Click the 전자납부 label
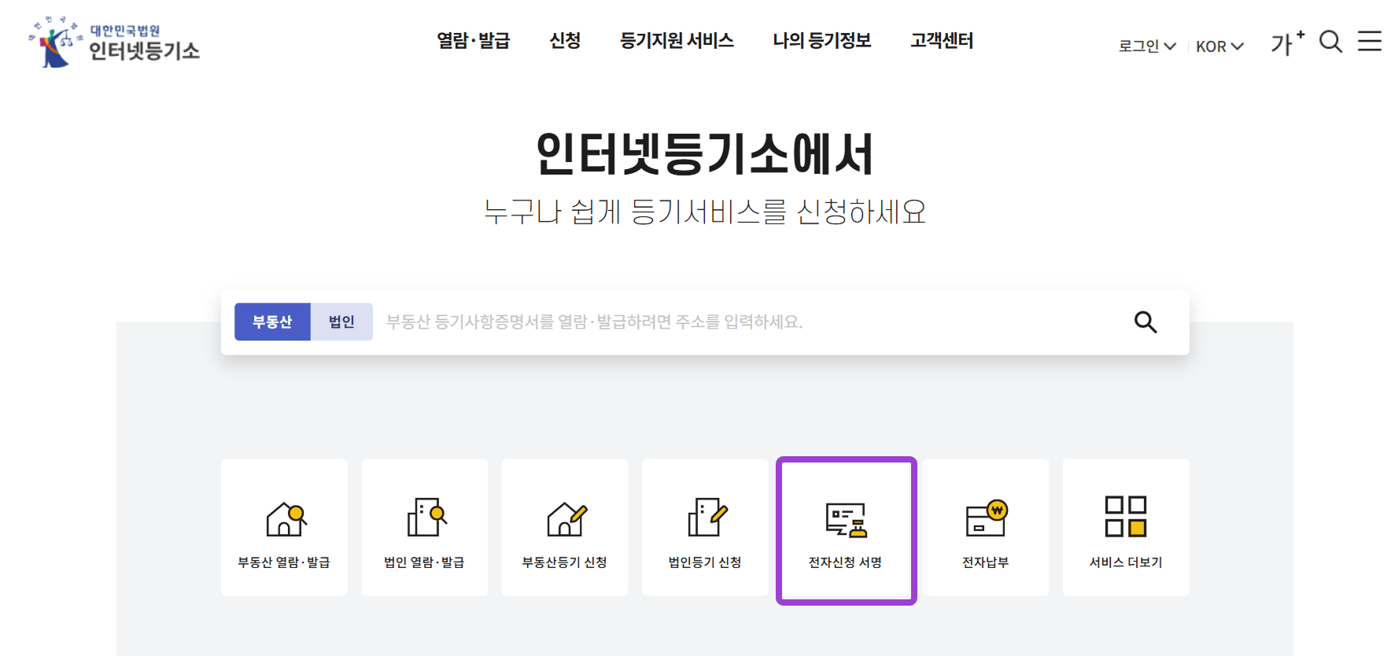Screen dimensions: 1391x656 click(x=986, y=562)
